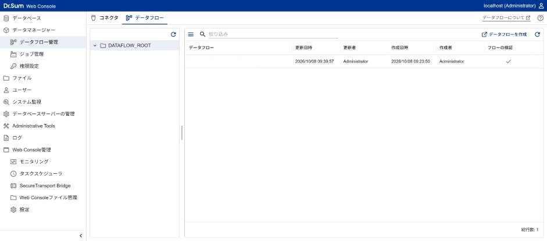Image resolution: width=547 pixels, height=241 pixels.
Task: Sort by the 更新者 column header
Action: (349, 48)
